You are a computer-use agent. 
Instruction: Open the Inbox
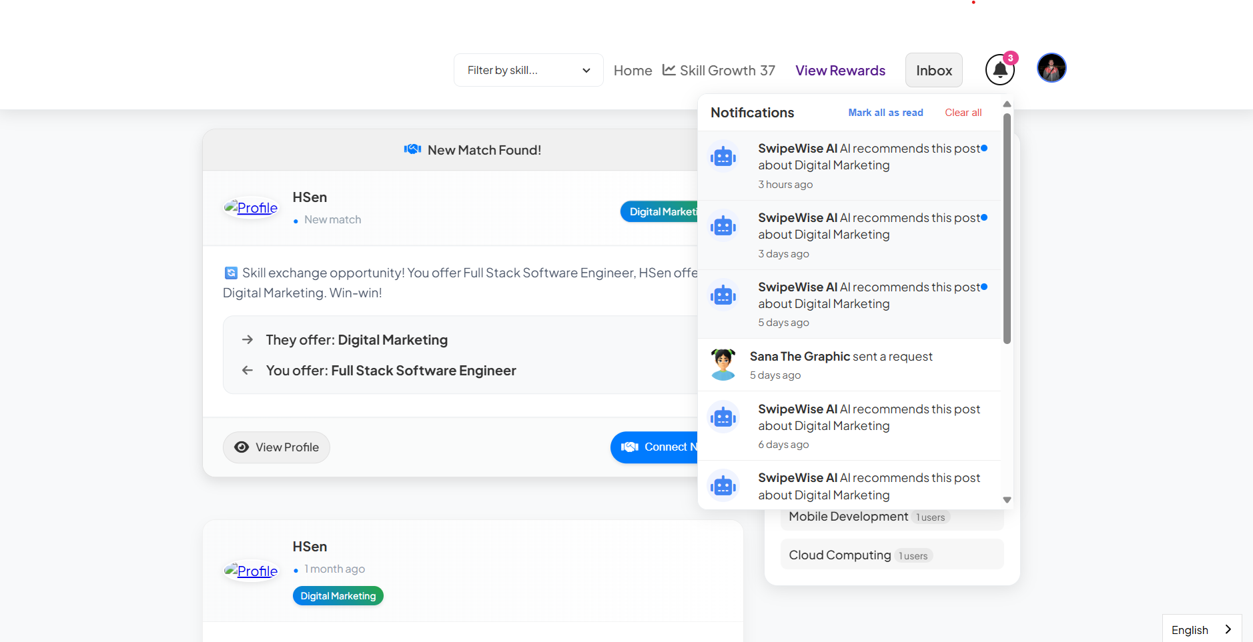(x=933, y=70)
